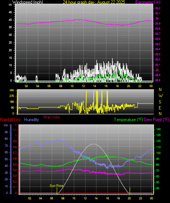Select compass letter "S" beside wind direction graph

coord(160,102)
